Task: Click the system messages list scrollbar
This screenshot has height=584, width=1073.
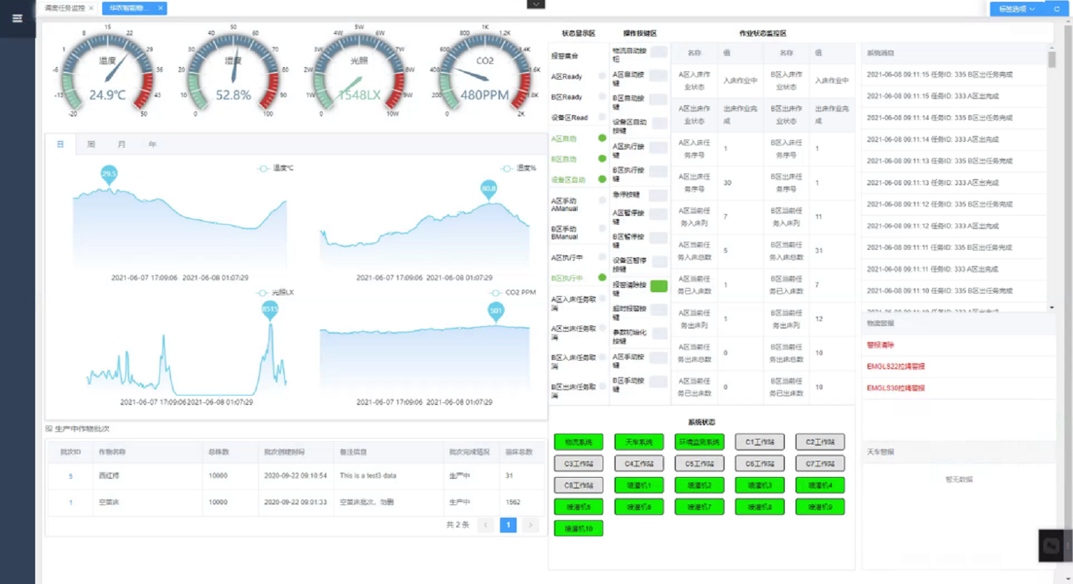Action: point(1052,60)
